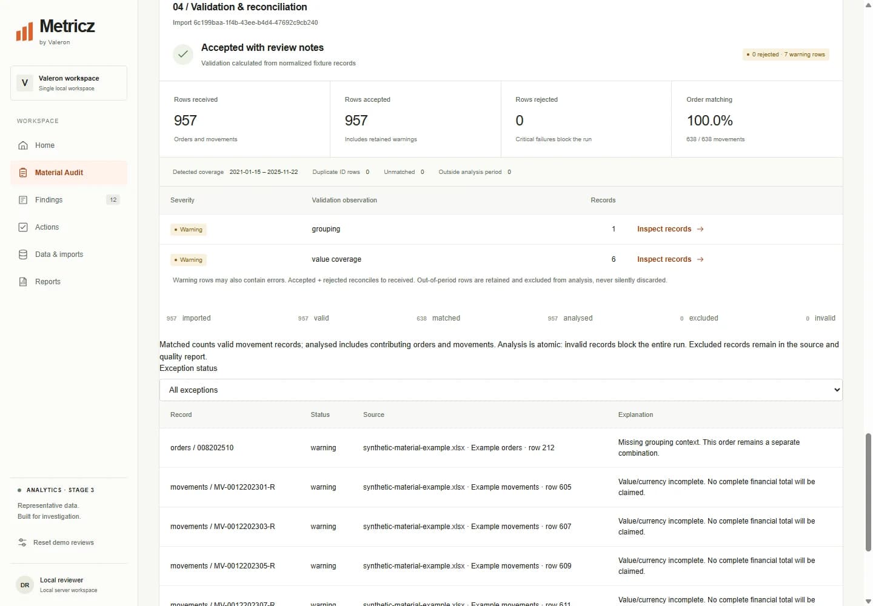873x606 pixels.
Task: Click the arrow next to grouping Inspect records
Action: pyautogui.click(x=700, y=229)
